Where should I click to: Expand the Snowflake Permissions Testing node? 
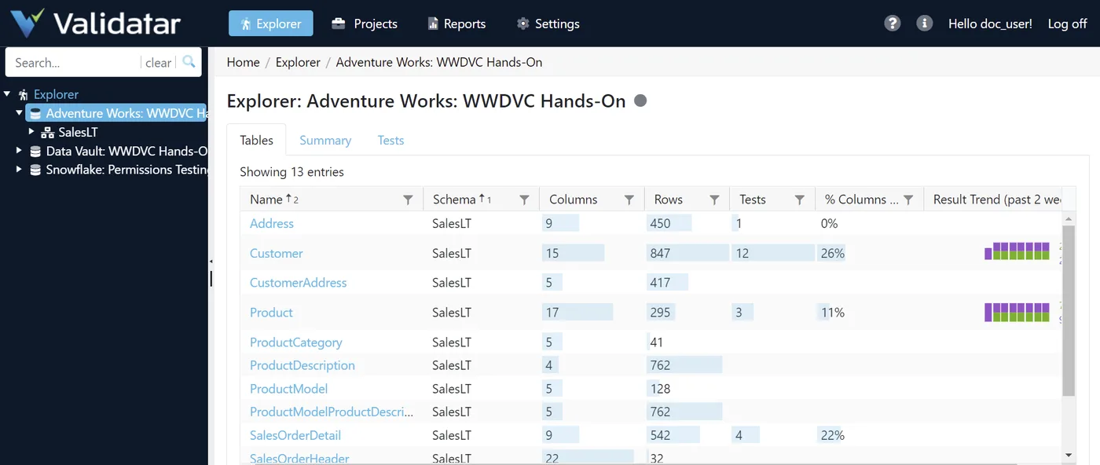(x=20, y=169)
